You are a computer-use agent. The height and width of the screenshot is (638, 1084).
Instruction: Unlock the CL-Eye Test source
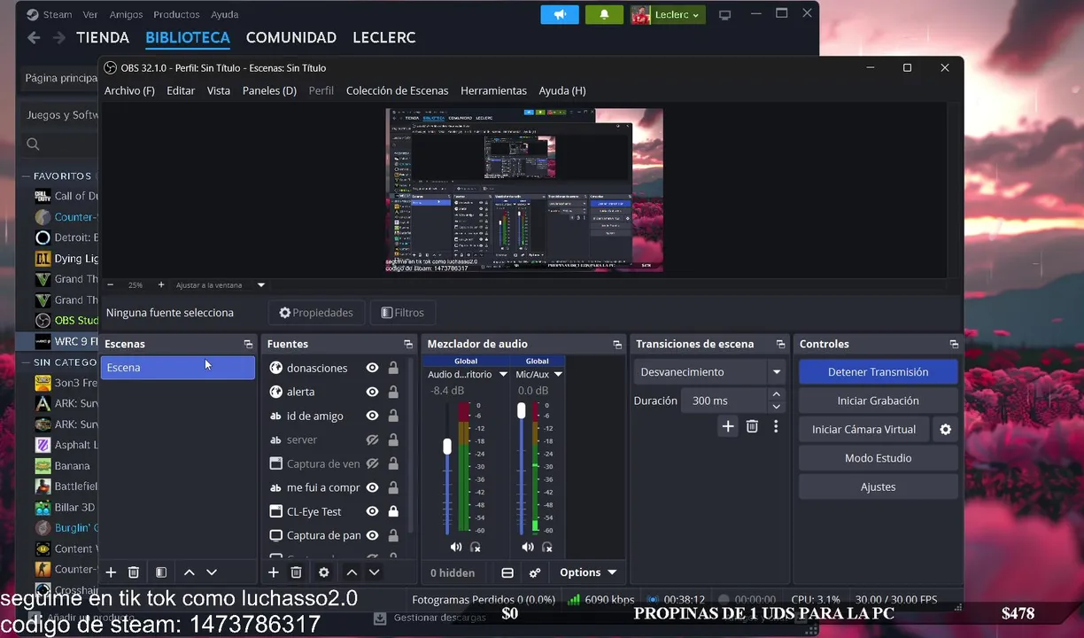coord(393,511)
